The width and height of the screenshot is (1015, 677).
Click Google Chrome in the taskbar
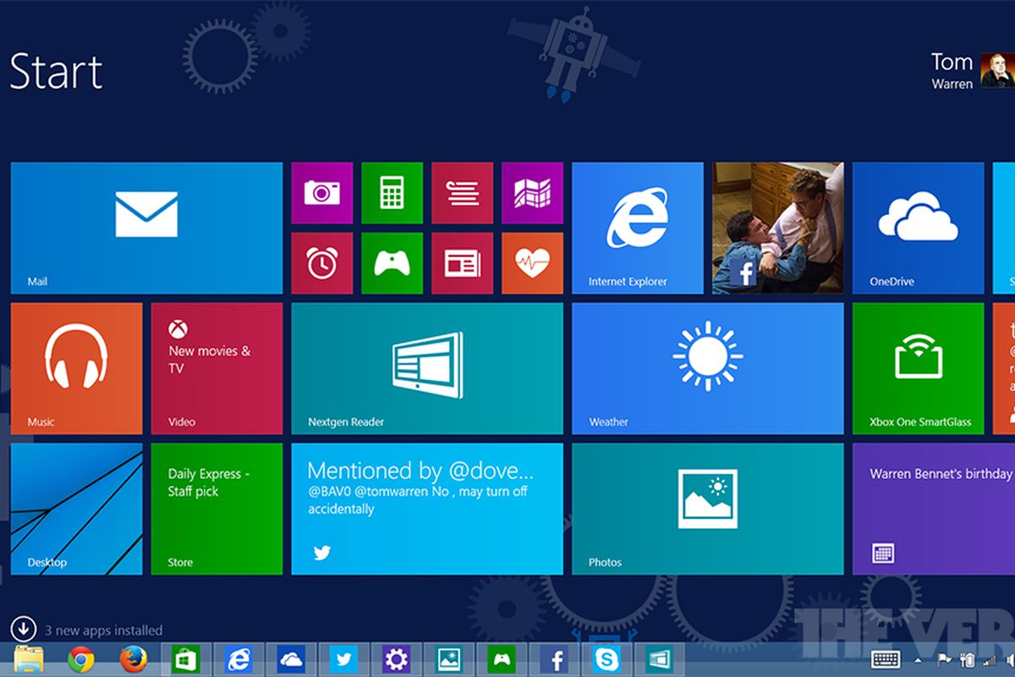[81, 659]
